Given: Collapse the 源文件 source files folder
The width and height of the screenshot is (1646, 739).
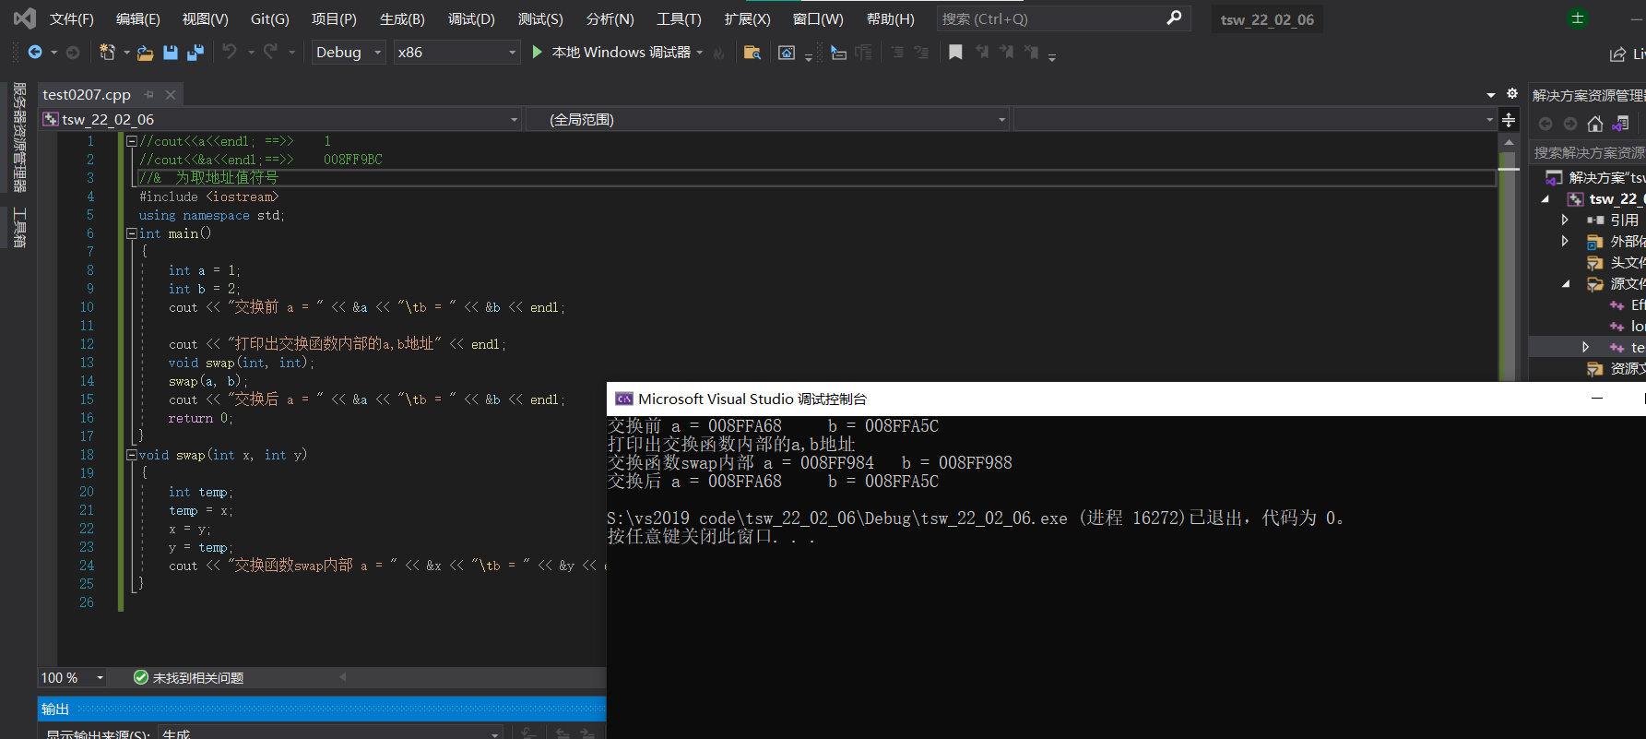Looking at the screenshot, I should 1566,284.
